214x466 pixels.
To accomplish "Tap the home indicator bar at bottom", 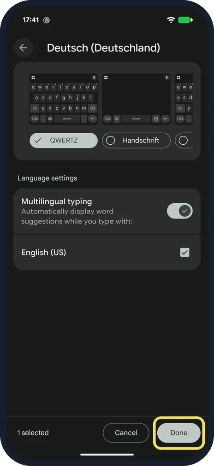I will point(107,454).
